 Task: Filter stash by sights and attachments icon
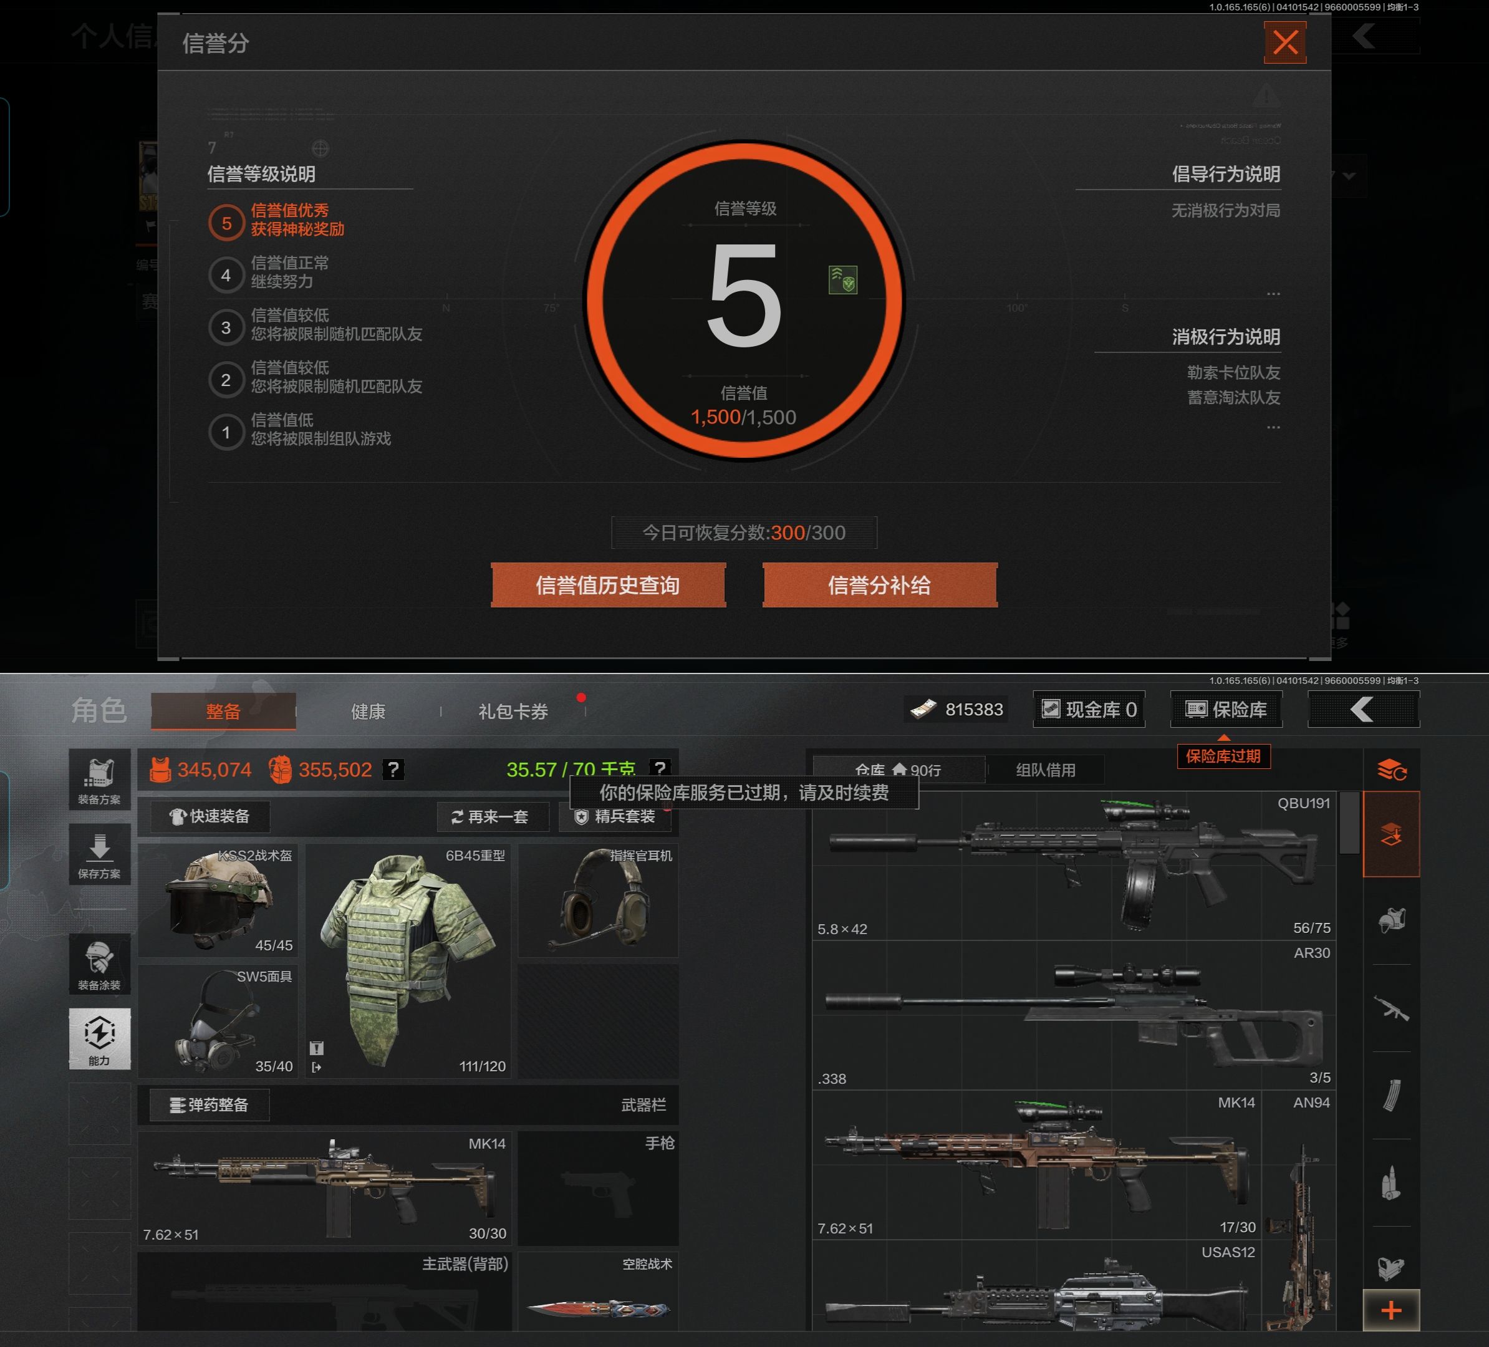[x=1392, y=1267]
